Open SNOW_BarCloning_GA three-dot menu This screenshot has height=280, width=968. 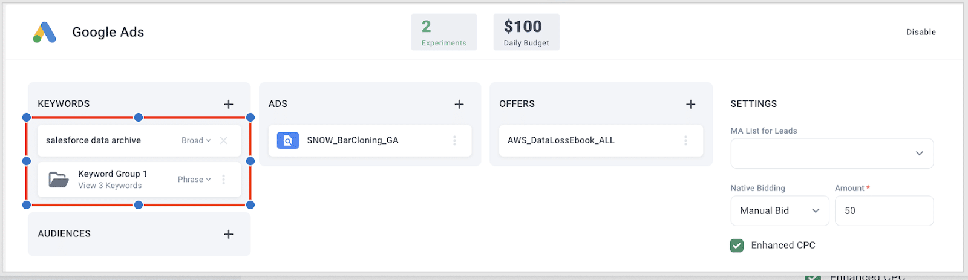tap(454, 140)
